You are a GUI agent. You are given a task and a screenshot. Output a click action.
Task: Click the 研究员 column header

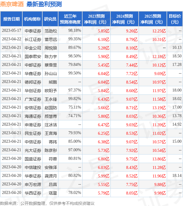coord(50,19)
